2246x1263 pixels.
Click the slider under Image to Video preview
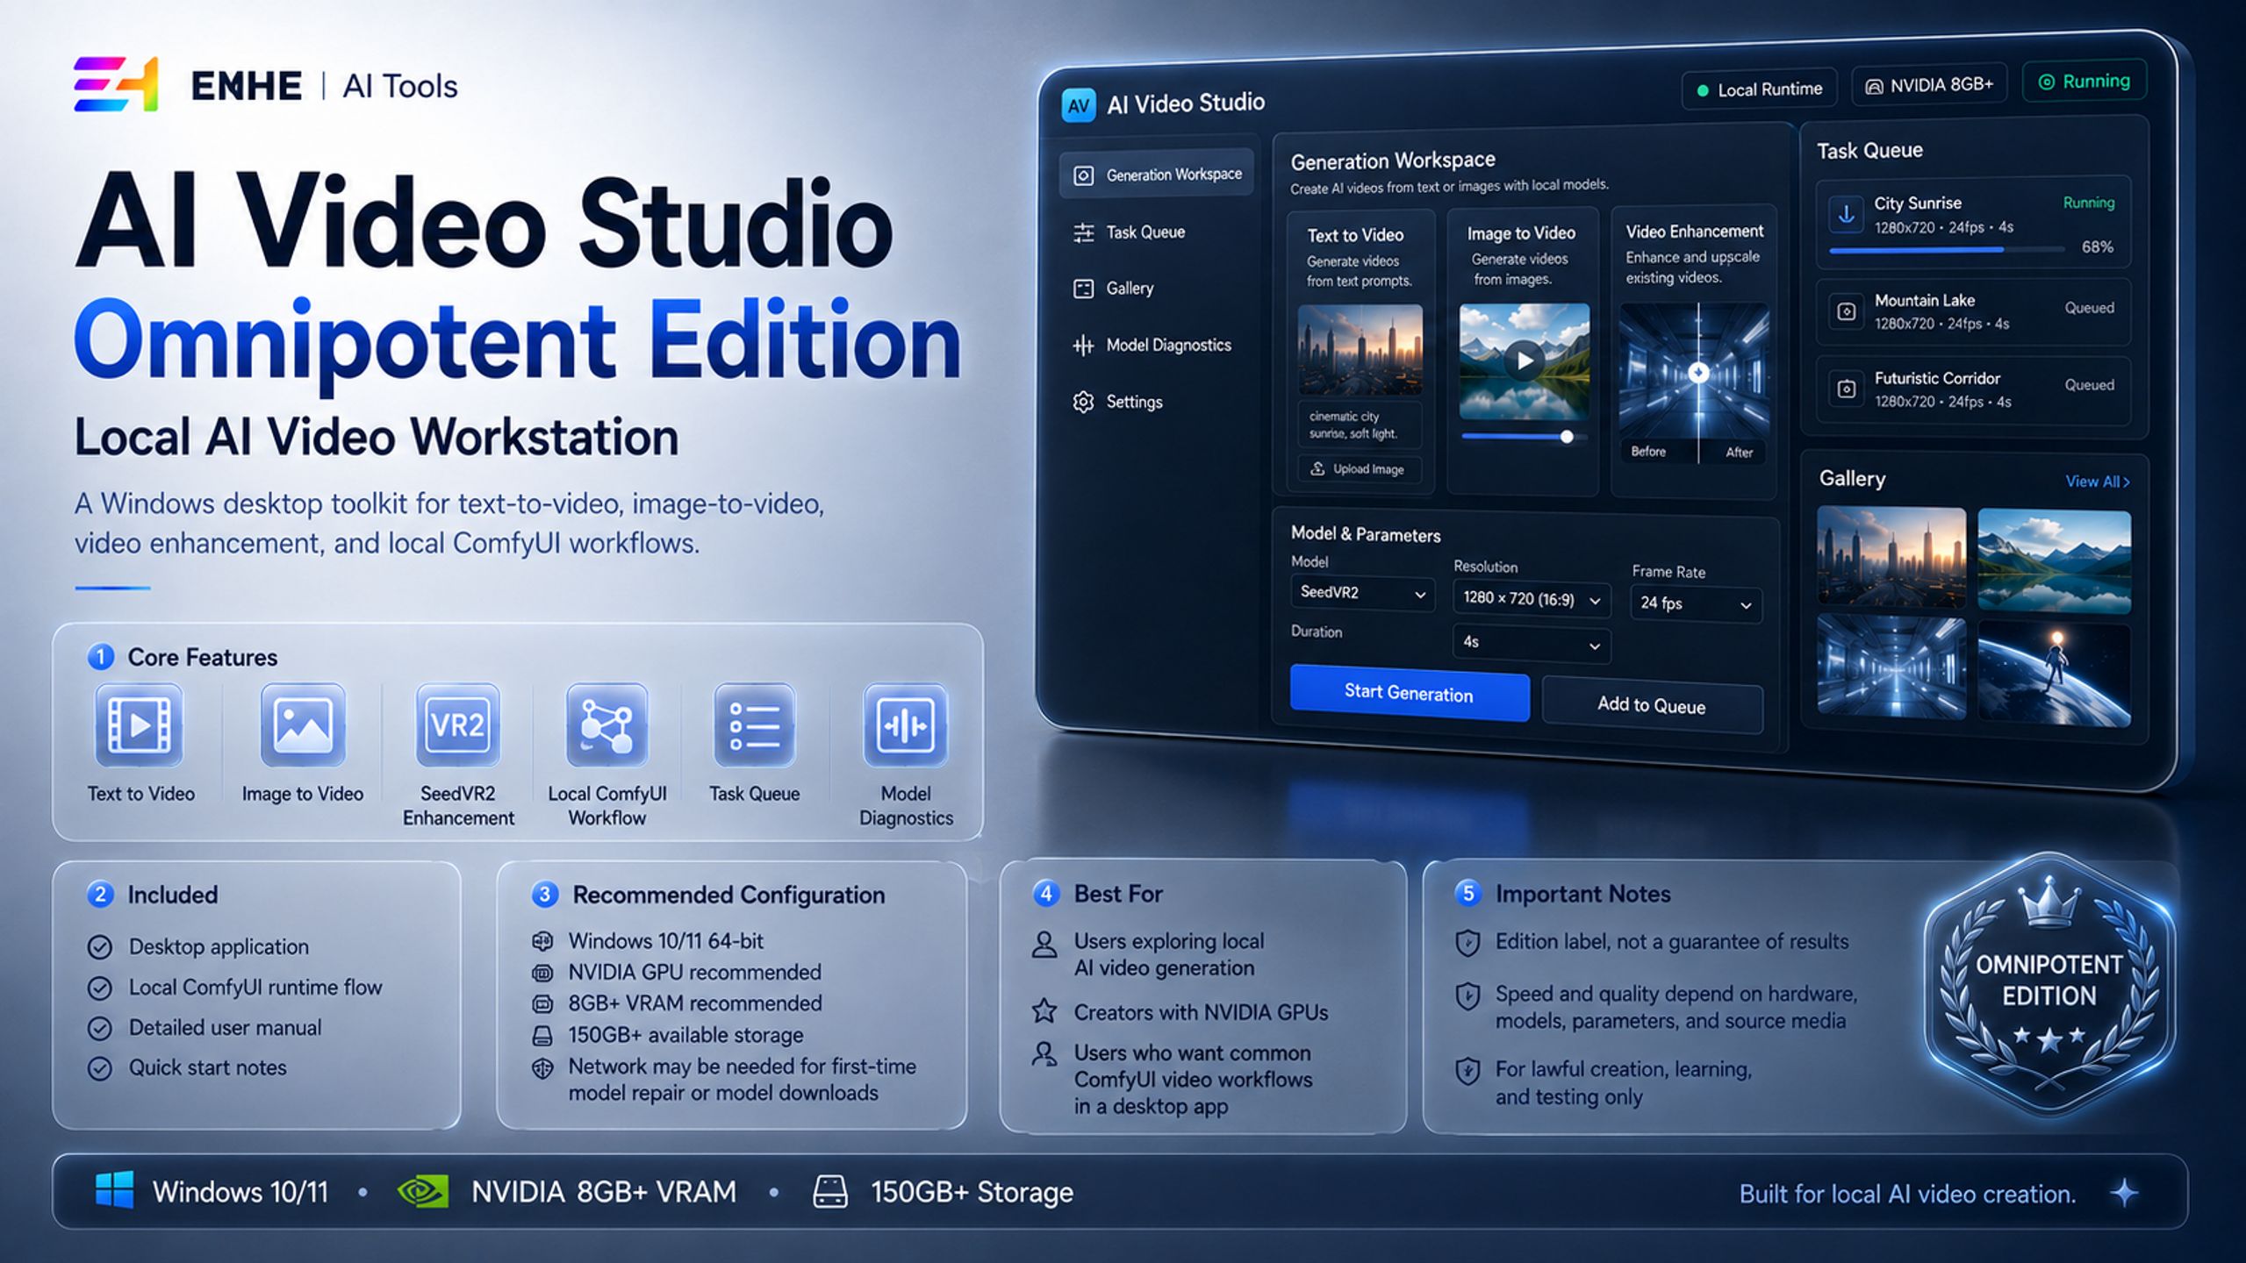(x=1523, y=436)
